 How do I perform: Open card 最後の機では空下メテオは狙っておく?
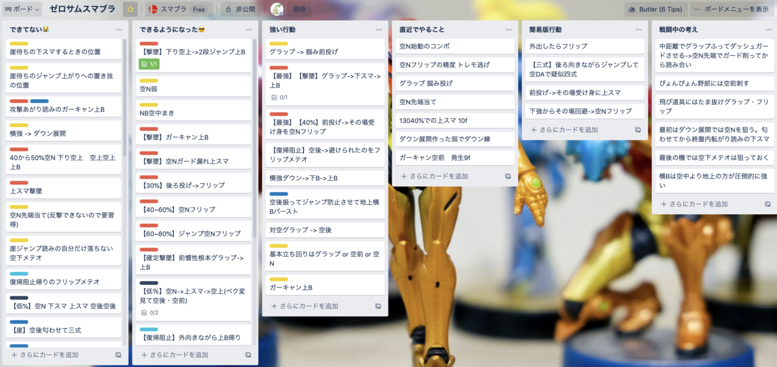[x=714, y=158]
